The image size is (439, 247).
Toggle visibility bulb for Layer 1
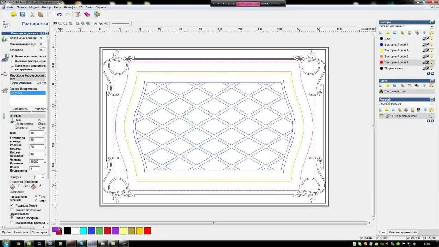click(431, 39)
